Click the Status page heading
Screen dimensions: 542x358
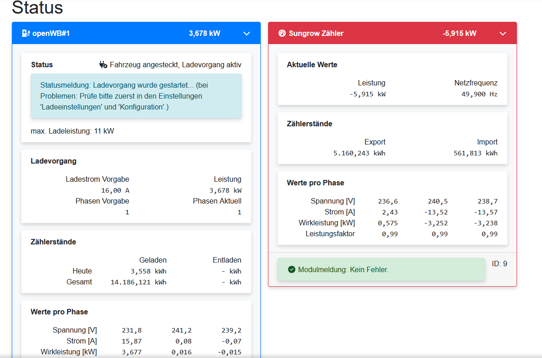click(37, 8)
